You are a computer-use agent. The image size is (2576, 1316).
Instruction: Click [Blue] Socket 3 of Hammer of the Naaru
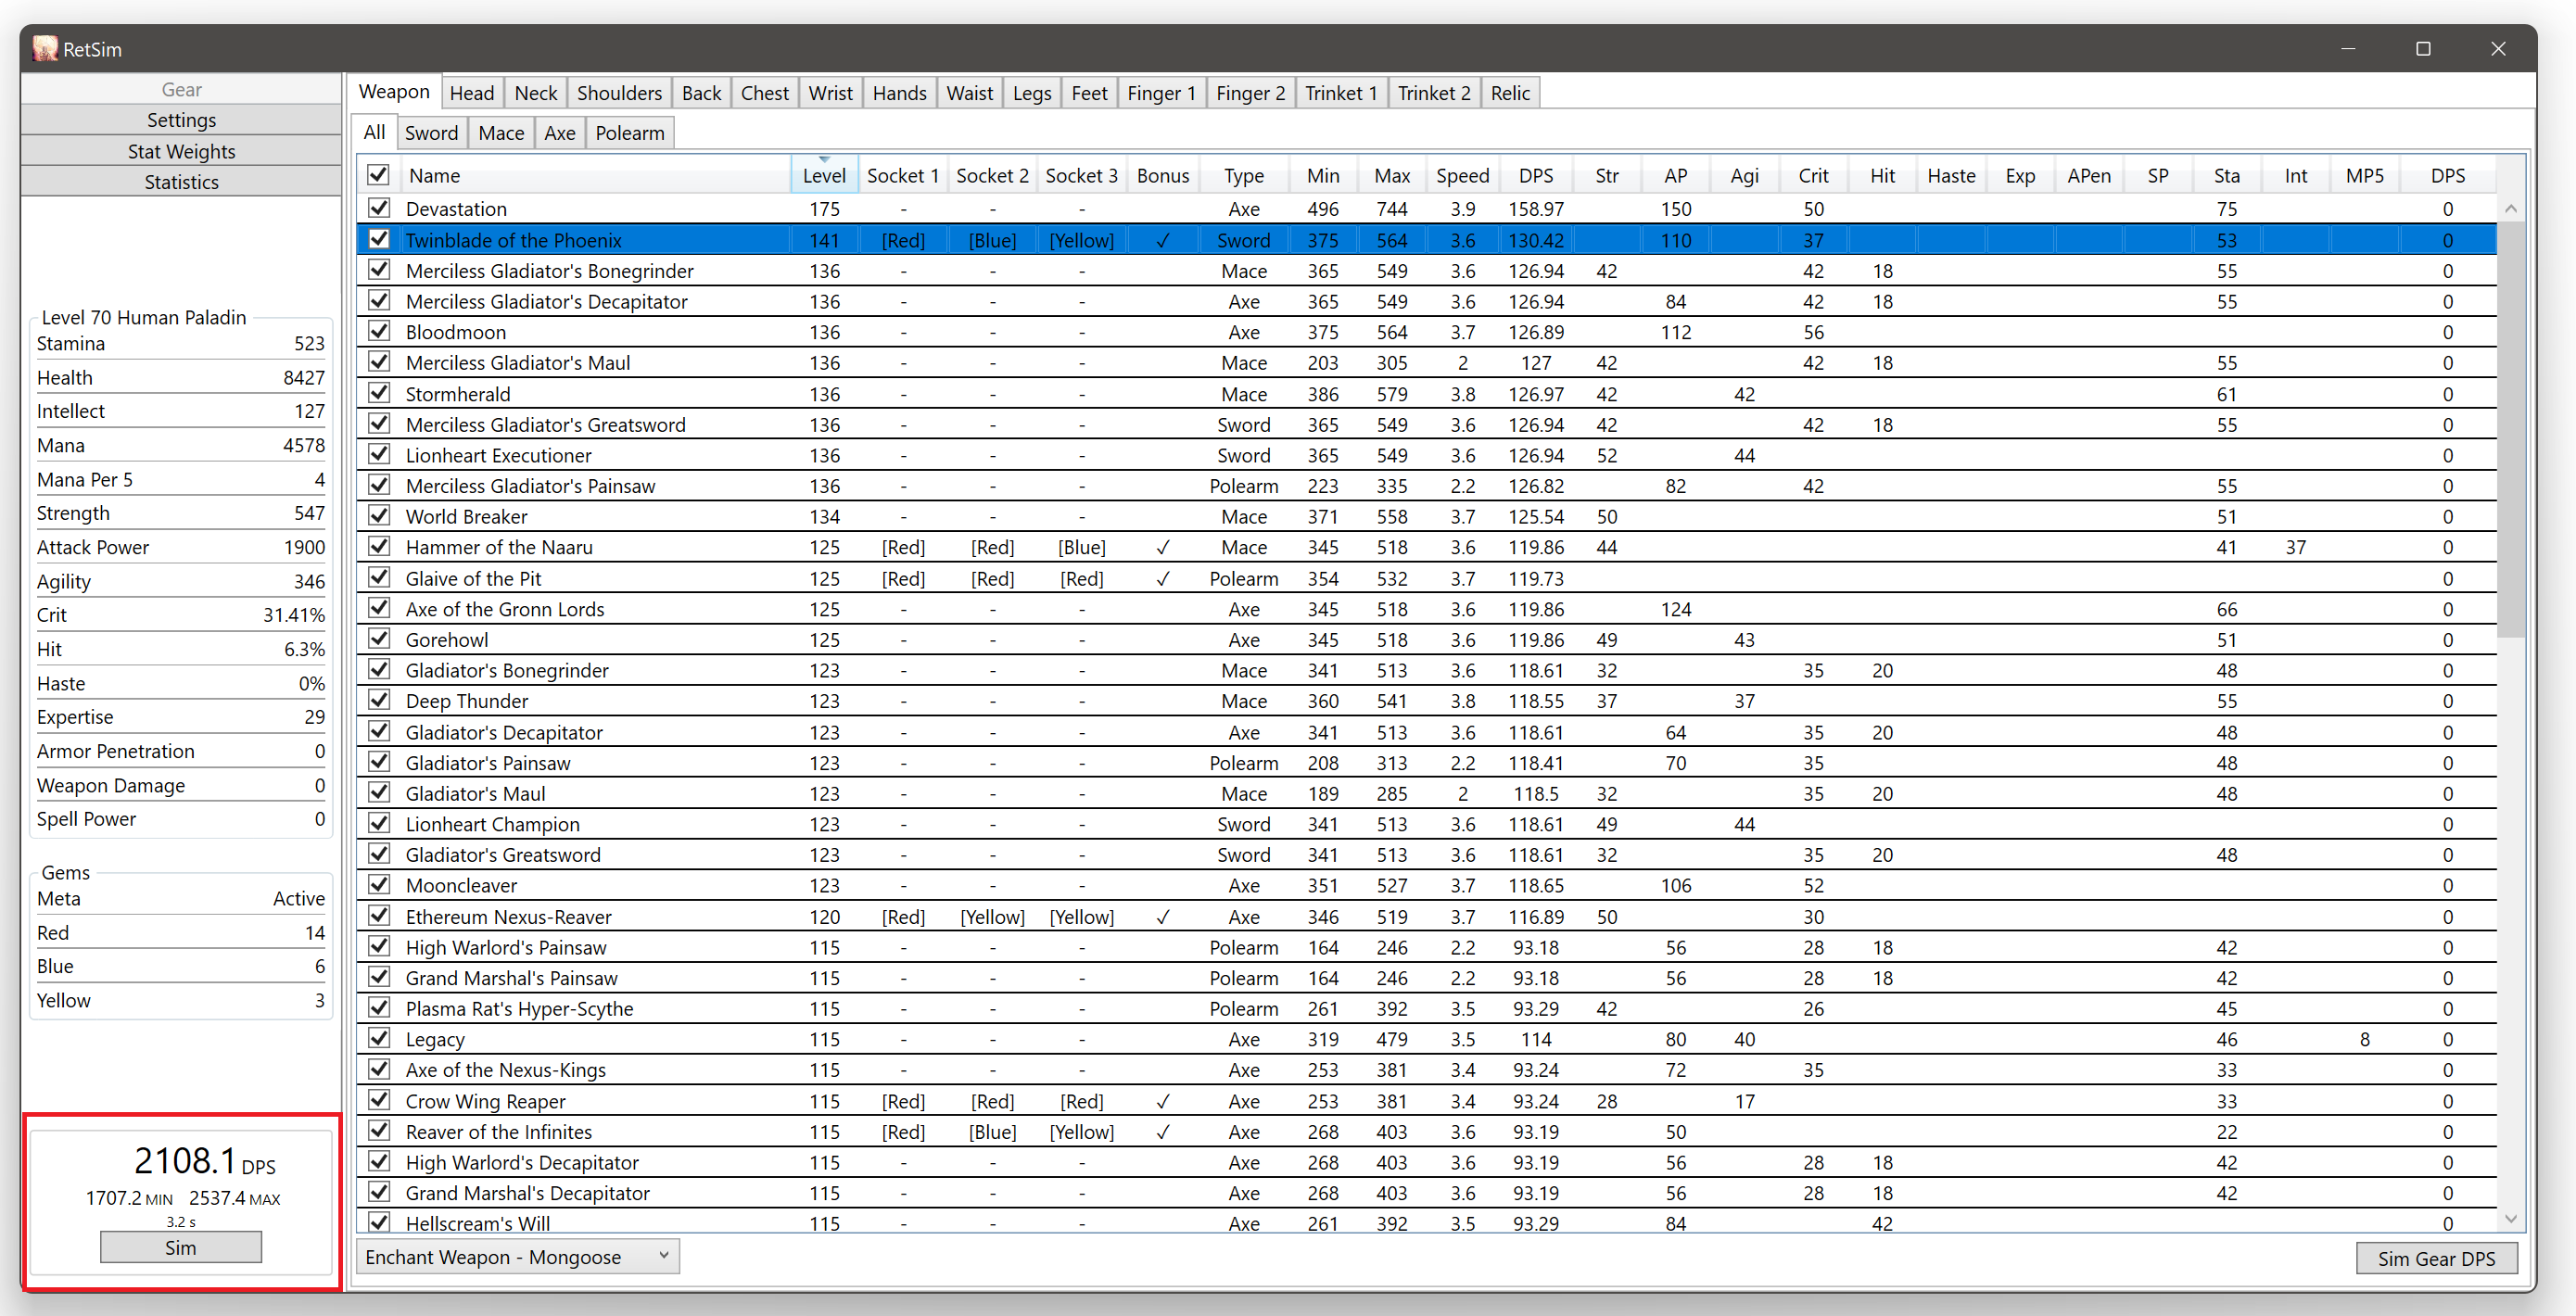tap(1081, 547)
